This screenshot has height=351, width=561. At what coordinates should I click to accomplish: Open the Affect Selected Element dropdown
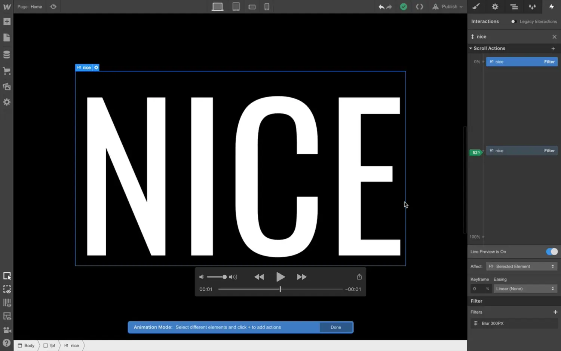coord(522,266)
